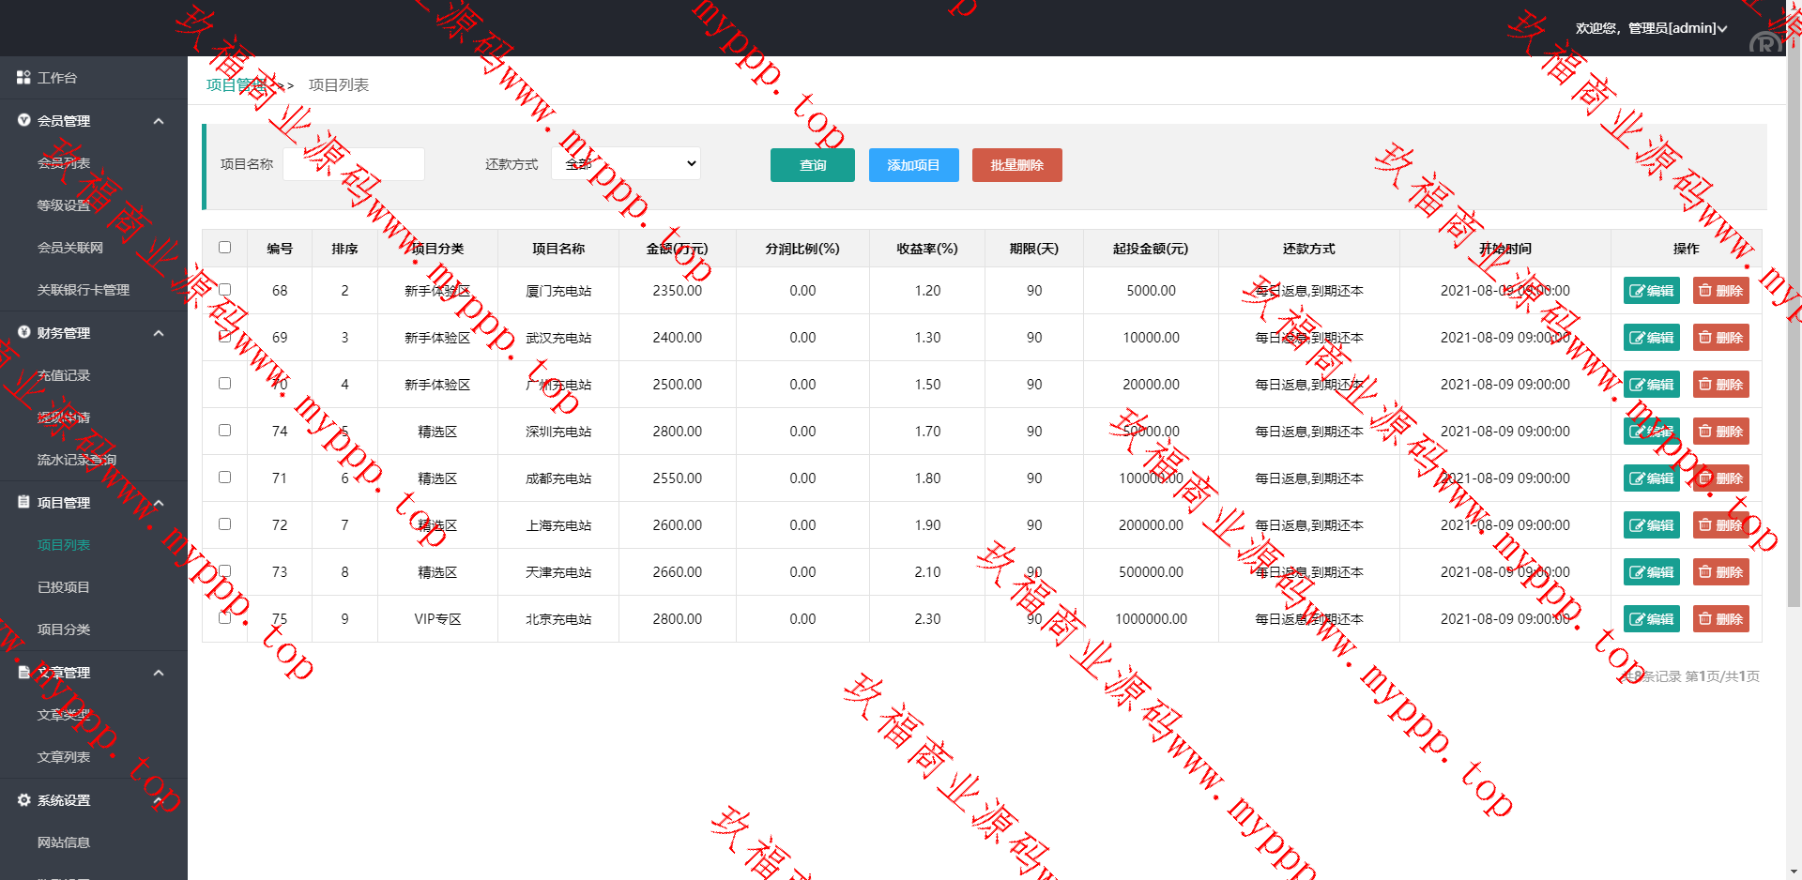Click the green 查询 search button
This screenshot has width=1802, height=880.
click(x=812, y=165)
